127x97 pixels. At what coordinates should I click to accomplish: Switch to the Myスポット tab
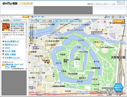[17, 20]
